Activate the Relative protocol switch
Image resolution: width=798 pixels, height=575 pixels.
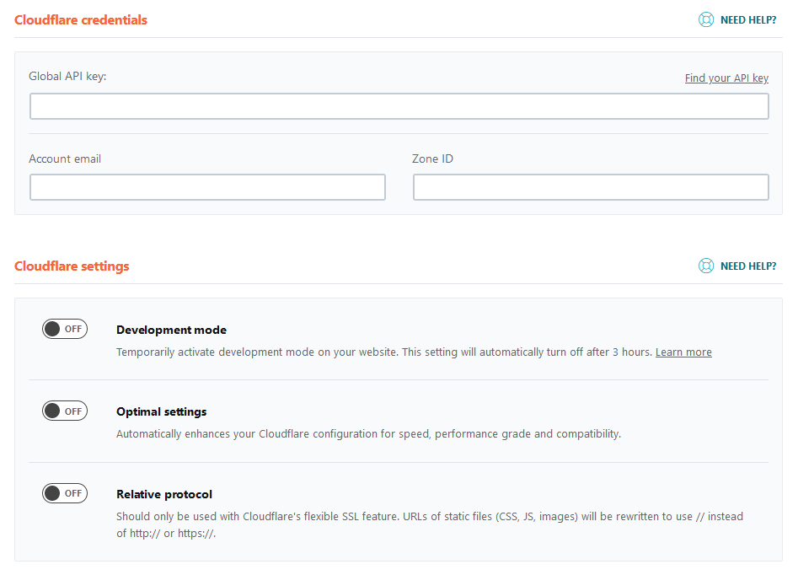click(x=65, y=493)
